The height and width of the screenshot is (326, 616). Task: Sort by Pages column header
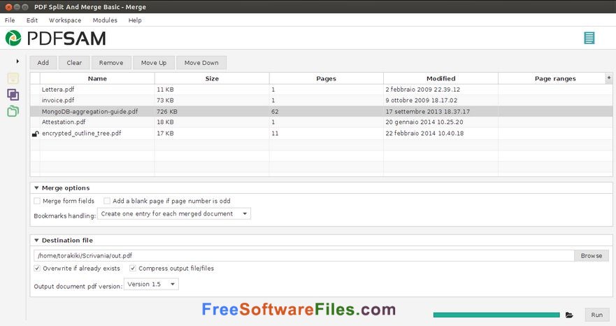click(326, 78)
